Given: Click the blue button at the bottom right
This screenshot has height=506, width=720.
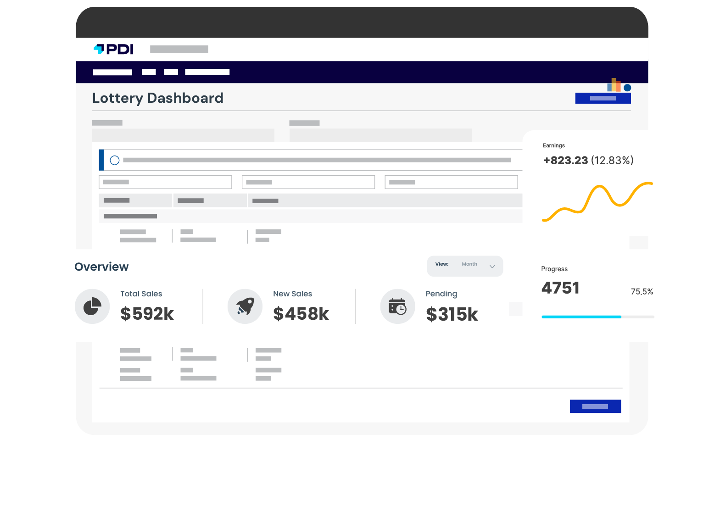Looking at the screenshot, I should tap(595, 406).
